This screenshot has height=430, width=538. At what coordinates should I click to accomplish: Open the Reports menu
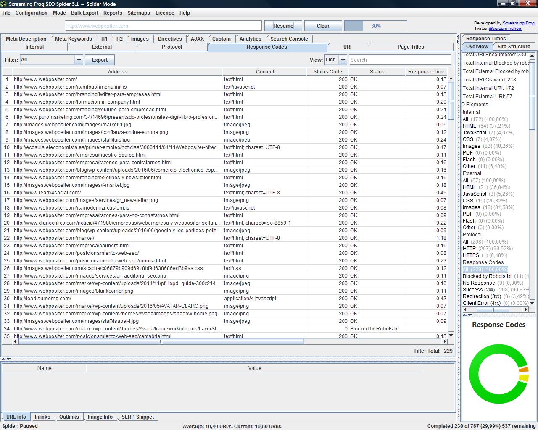click(113, 13)
